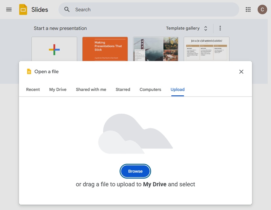The width and height of the screenshot is (271, 210).
Task: Open the My Drive tab
Action: pos(57,90)
